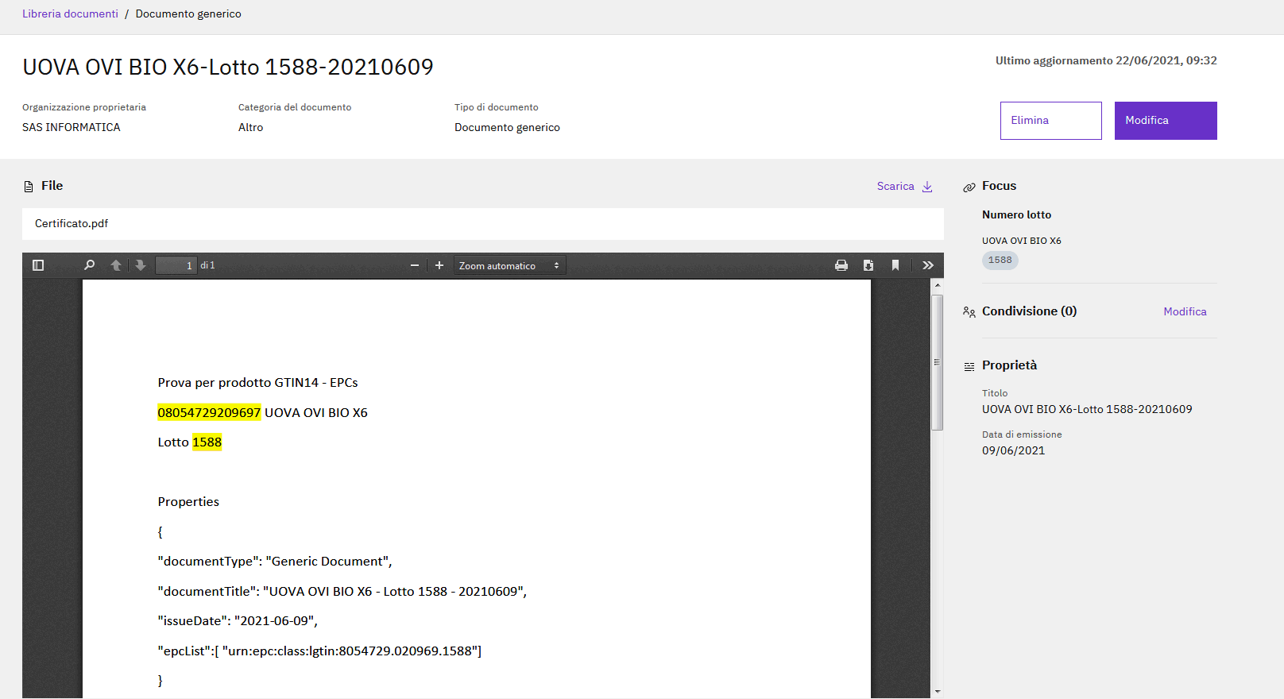The image size is (1284, 699).
Task: Click the Properties heading in PDF
Action: click(x=188, y=502)
